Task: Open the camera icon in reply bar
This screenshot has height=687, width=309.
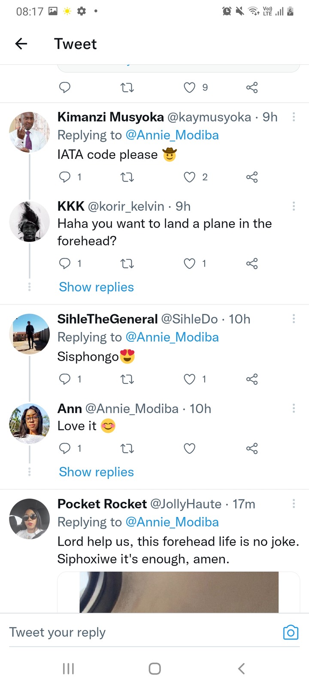Action: click(x=291, y=632)
